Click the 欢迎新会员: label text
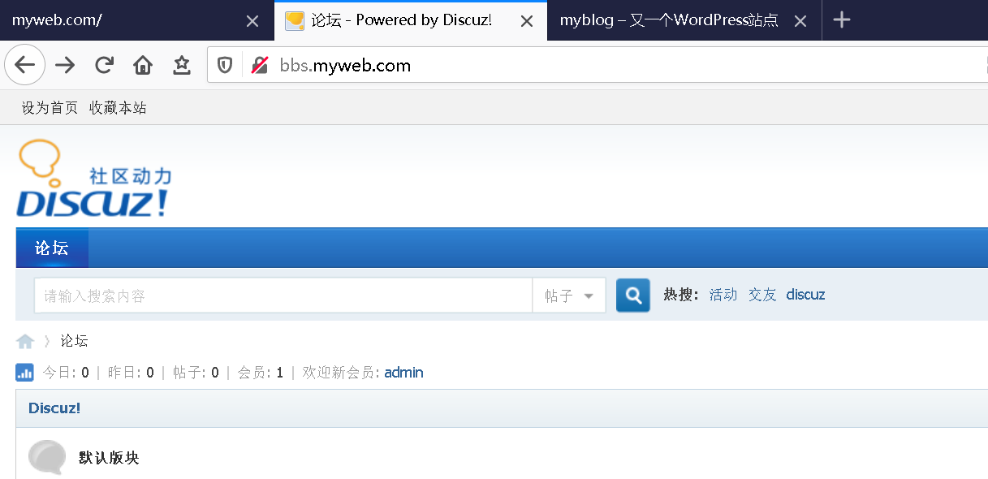This screenshot has width=988, height=479. [x=341, y=373]
